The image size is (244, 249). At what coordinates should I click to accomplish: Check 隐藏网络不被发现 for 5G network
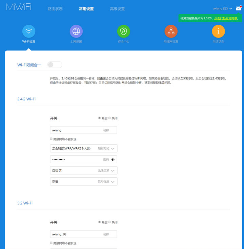[51, 243]
